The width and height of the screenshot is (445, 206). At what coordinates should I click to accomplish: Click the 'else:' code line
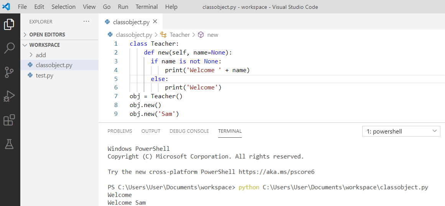click(159, 79)
